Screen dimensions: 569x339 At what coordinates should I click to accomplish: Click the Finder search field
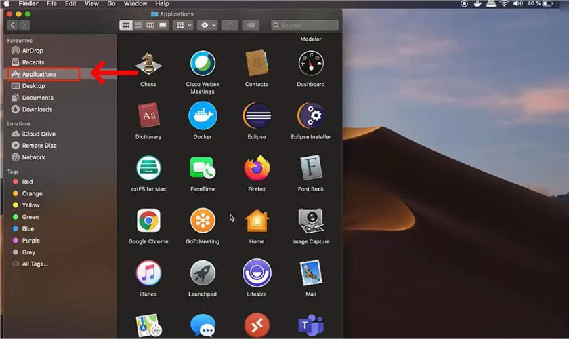304,25
